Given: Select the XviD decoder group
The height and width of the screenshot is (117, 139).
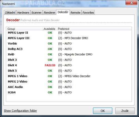Looking at the screenshot, I should coord(11,54).
